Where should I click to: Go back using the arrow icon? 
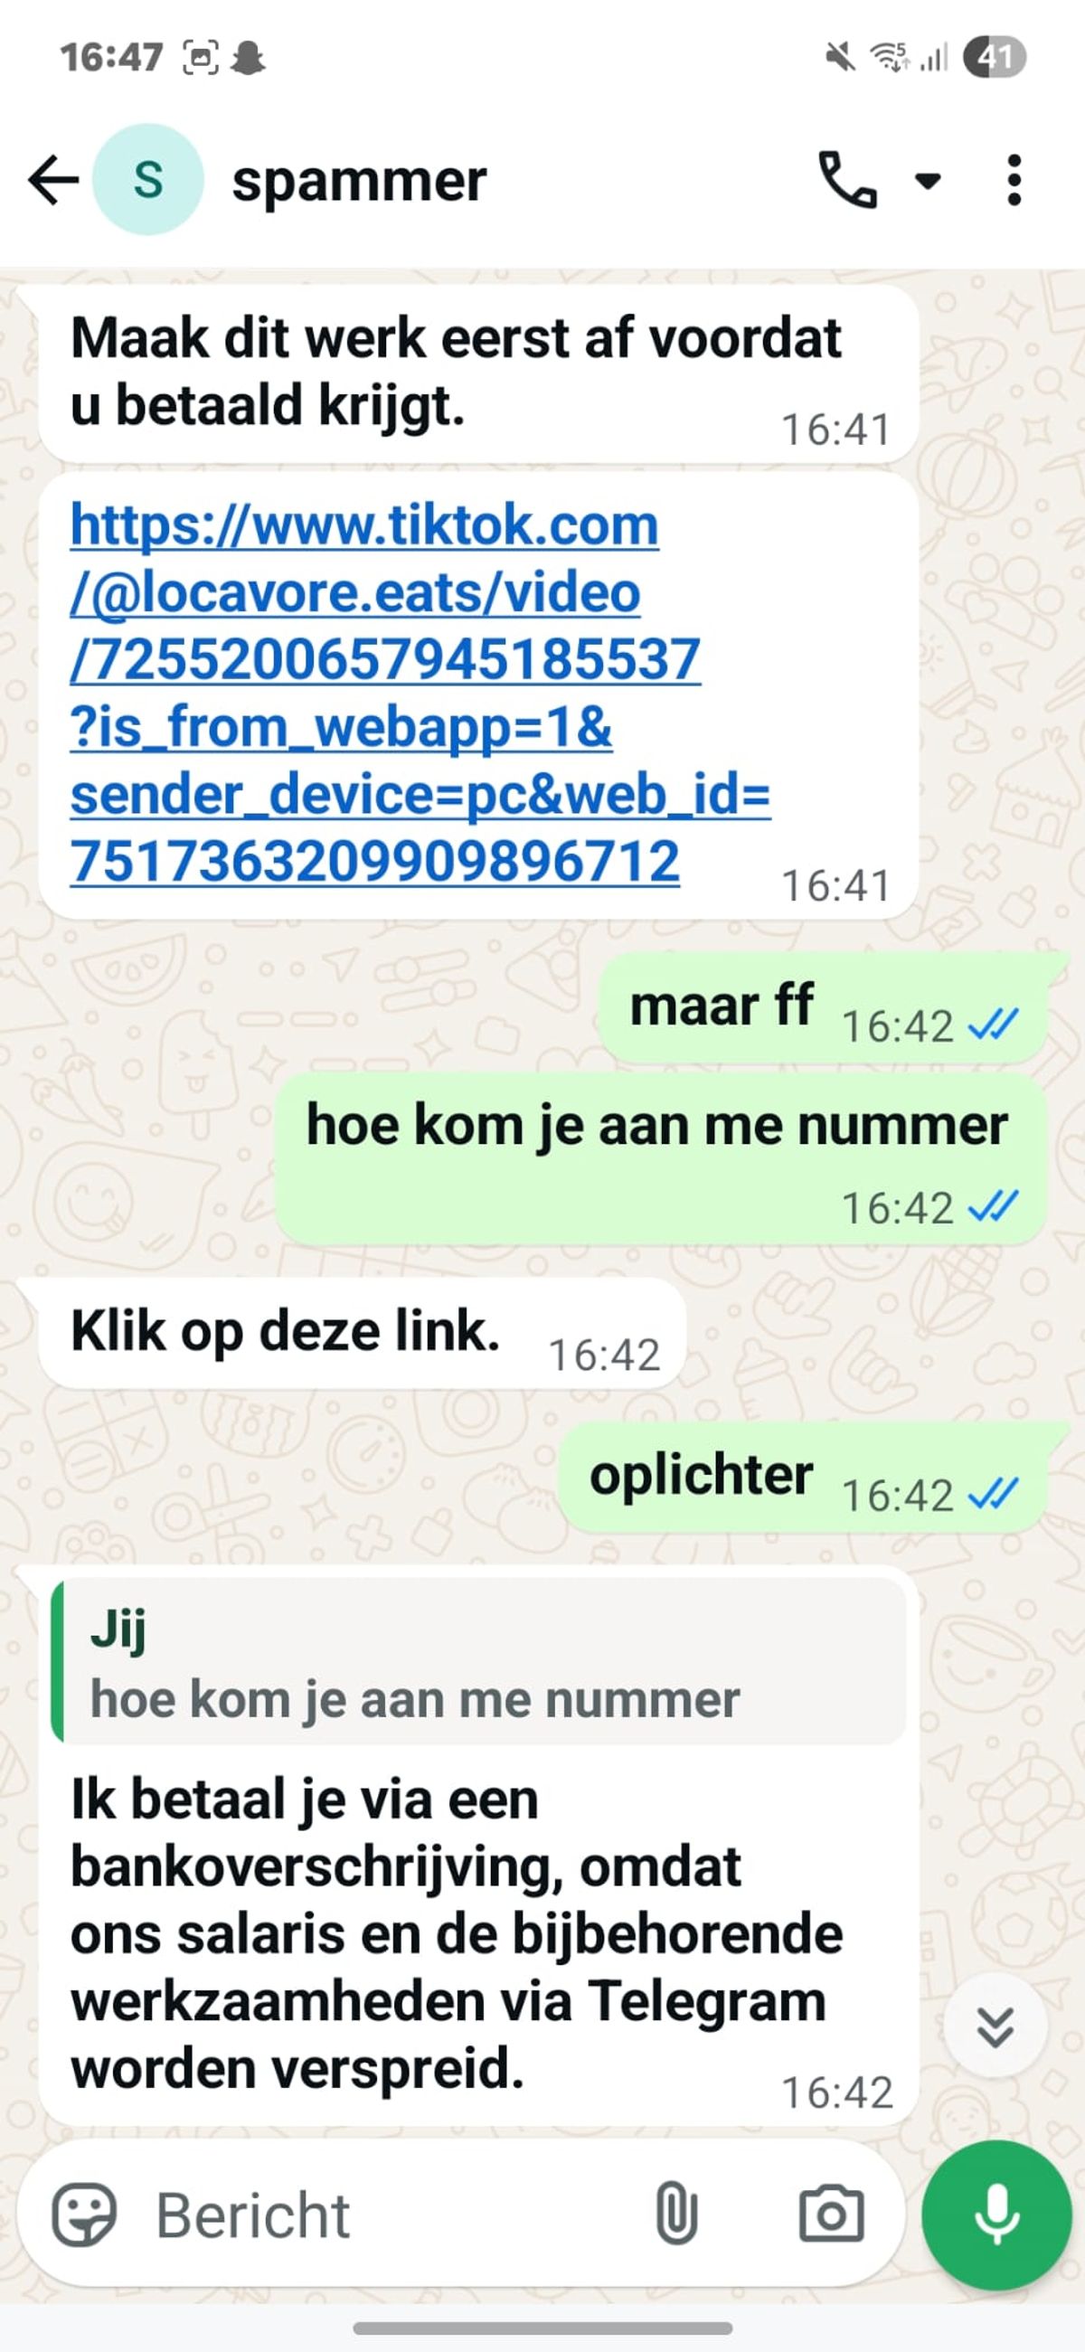53,180
